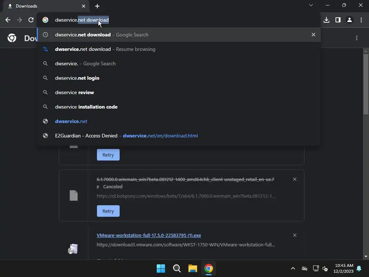Choose 'dwservice installation code' suggestion
This screenshot has width=369, height=277.
click(x=179, y=107)
